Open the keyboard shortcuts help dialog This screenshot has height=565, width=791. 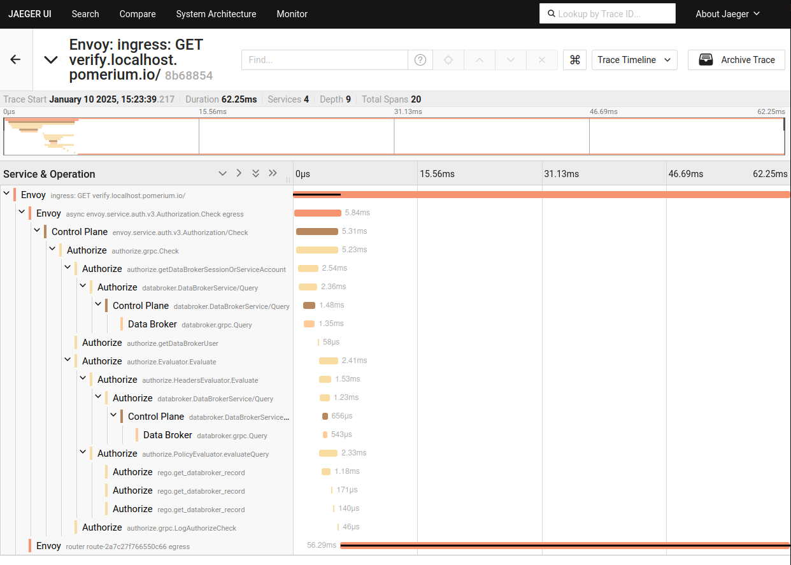(x=574, y=59)
